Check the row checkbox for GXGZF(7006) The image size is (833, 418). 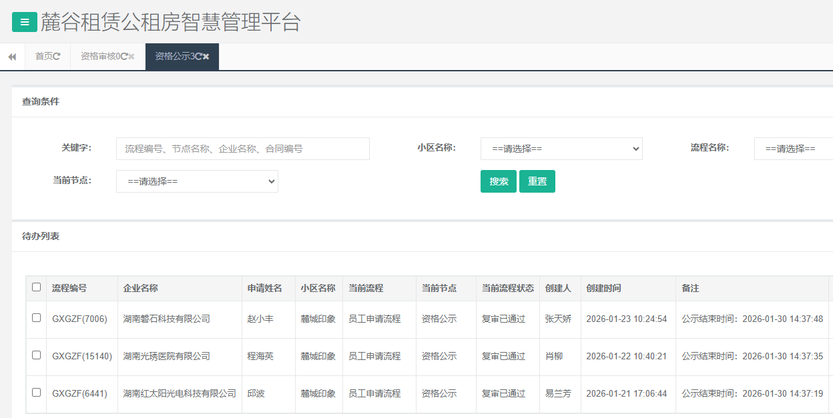click(36, 319)
